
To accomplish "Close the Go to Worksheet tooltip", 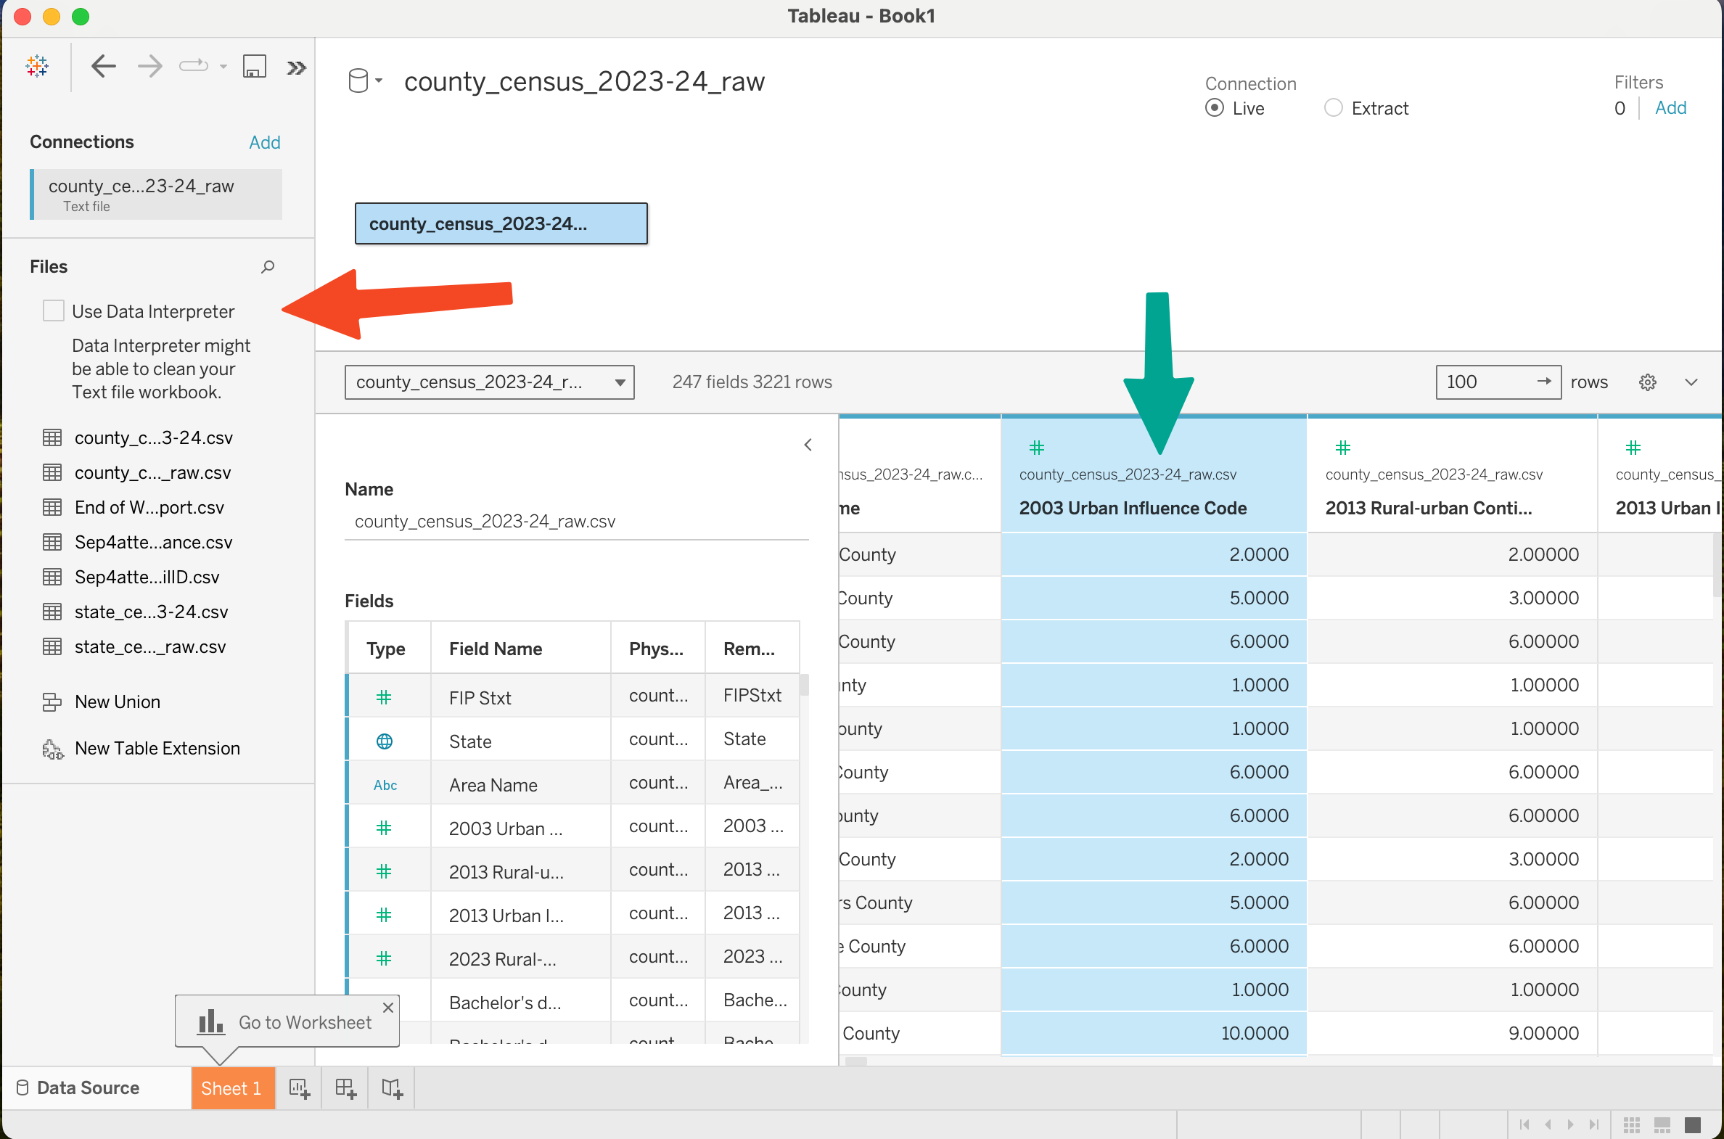I will coord(388,1008).
